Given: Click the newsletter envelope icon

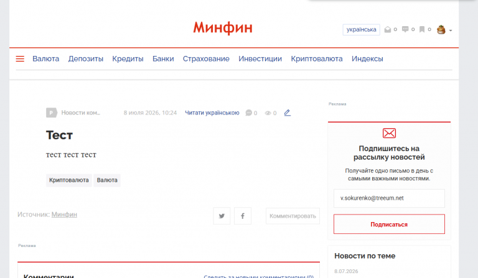Looking at the screenshot, I should pos(389,133).
